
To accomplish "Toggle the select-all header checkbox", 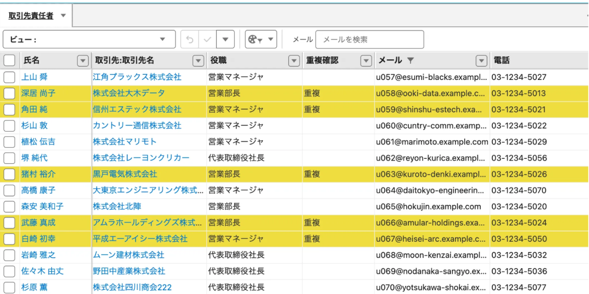I will coord(9,60).
